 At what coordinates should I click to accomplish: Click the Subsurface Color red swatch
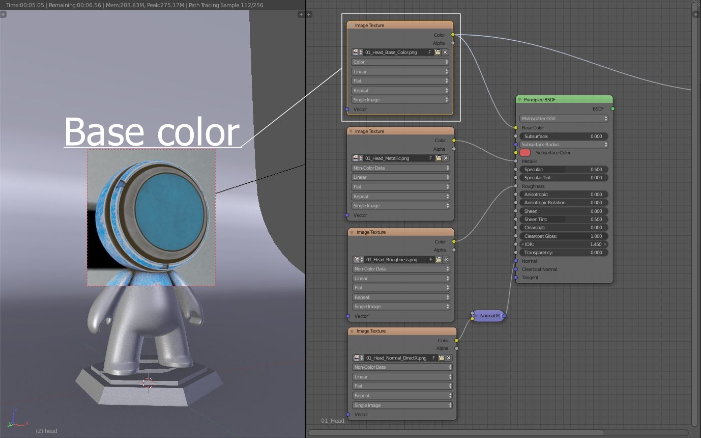(x=525, y=153)
